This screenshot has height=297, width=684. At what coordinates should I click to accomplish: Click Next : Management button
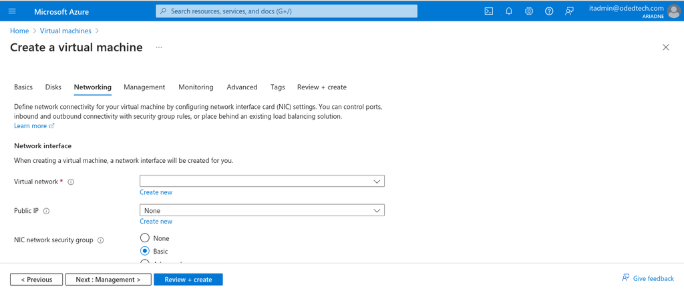pos(108,280)
